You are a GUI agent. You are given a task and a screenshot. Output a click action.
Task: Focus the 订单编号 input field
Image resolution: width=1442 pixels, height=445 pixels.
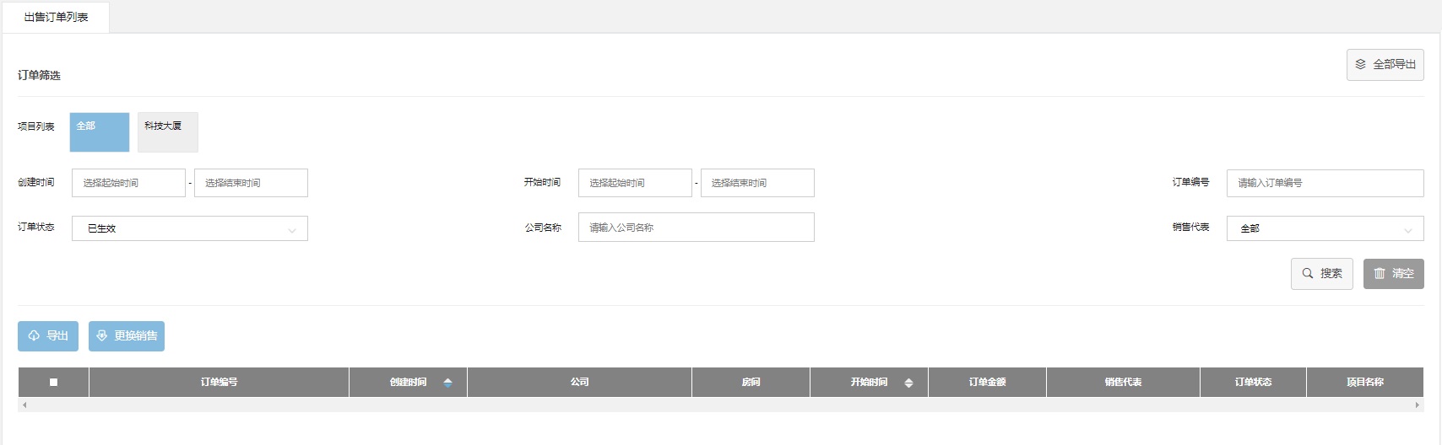pyautogui.click(x=1325, y=183)
